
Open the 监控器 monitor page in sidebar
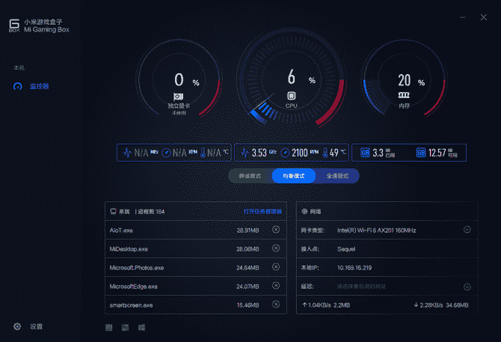39,86
